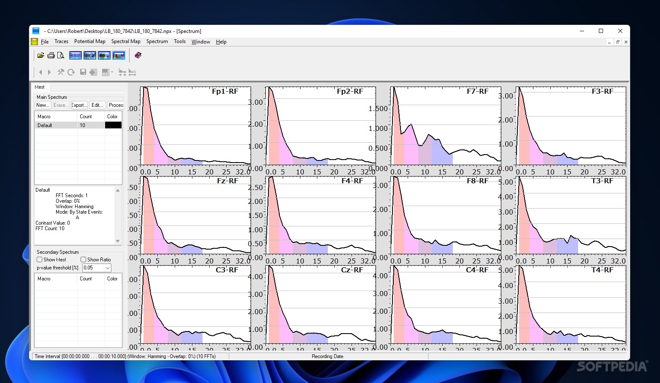660x383 pixels.
Task: Click the Erase... button
Action: [60, 105]
